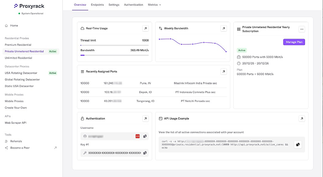Open Recently Assigned Ports expand arrow
The height and width of the screenshot is (177, 323).
point(224,72)
